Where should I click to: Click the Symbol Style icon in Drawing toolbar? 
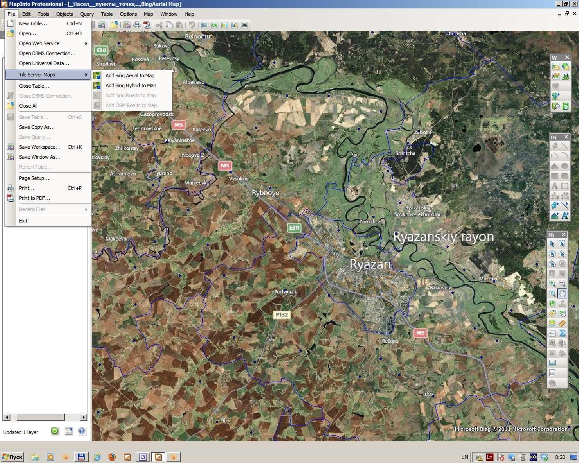pyautogui.click(x=555, y=206)
